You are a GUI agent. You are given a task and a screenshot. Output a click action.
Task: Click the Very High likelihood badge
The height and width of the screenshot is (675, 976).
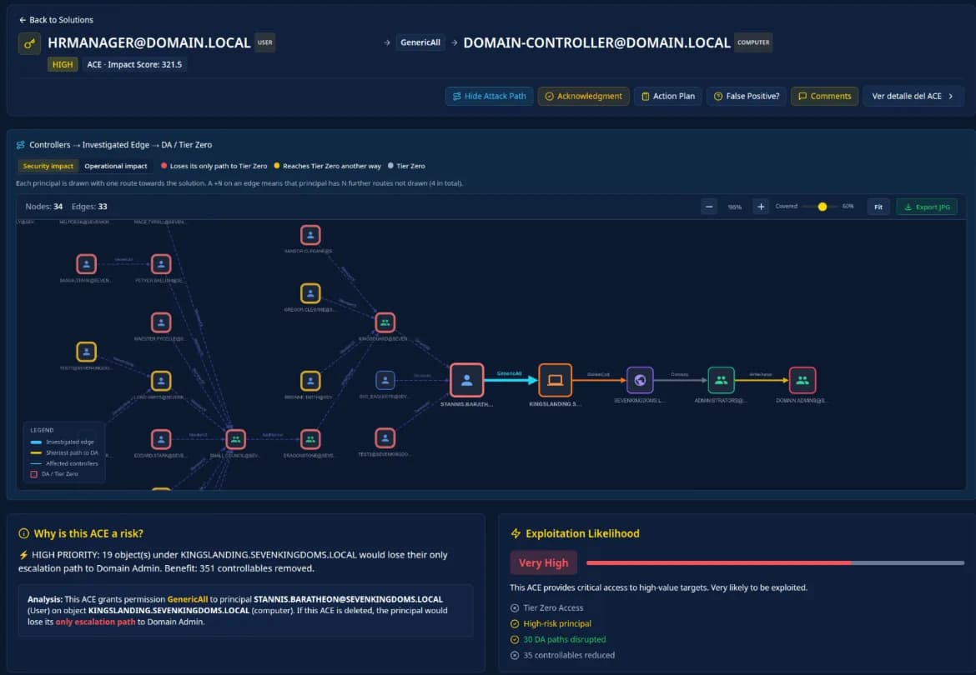coord(543,563)
